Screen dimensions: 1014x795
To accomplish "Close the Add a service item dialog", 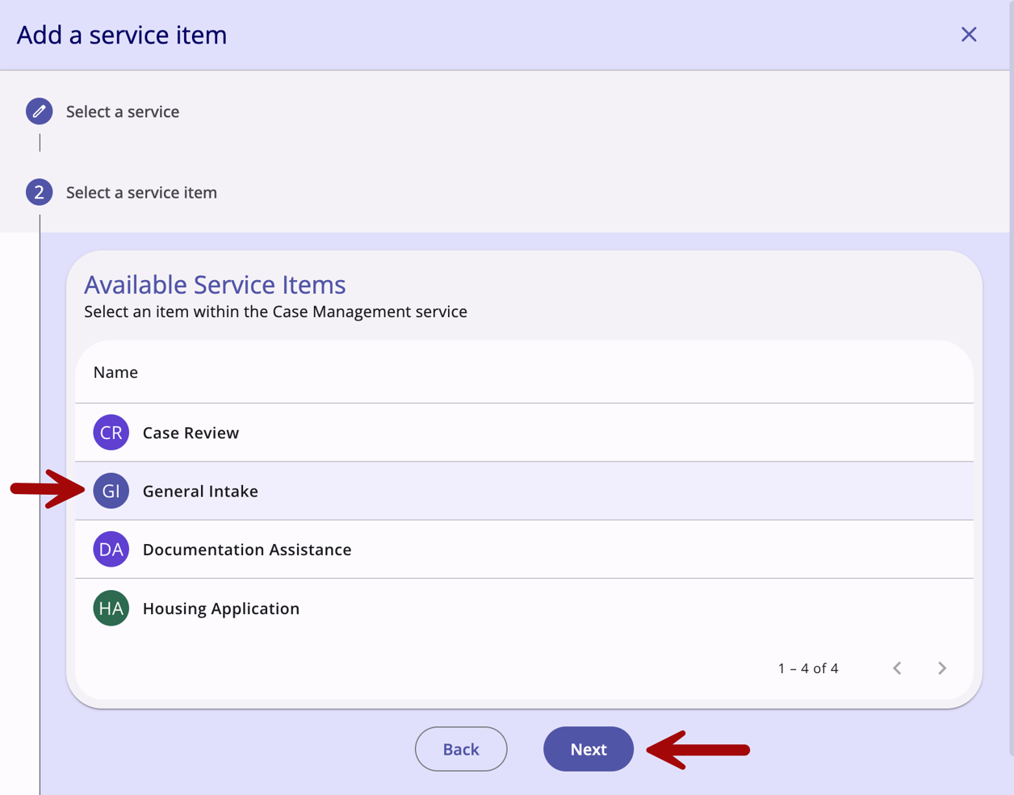I will coord(969,35).
